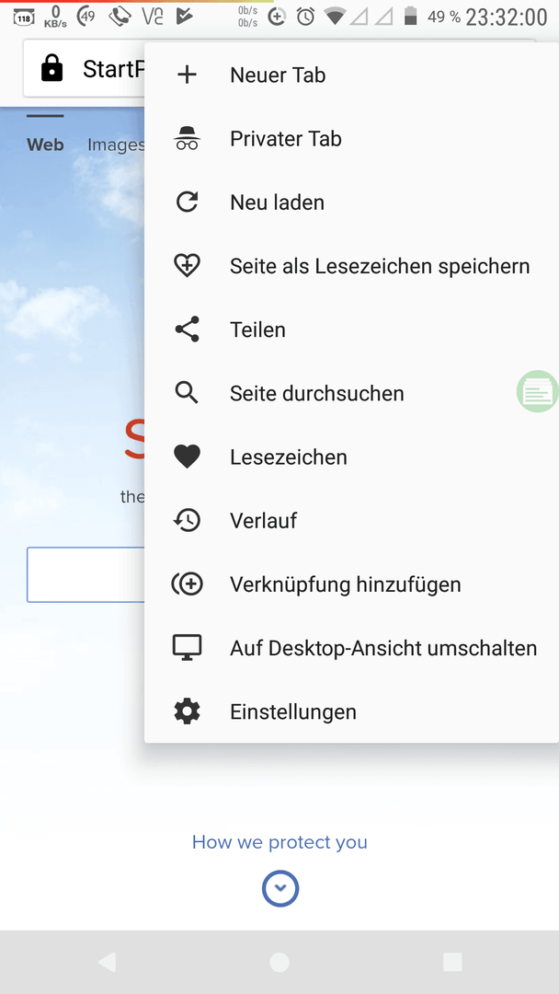559x994 pixels.
Task: Open the How we protect you link
Action: coord(279,842)
